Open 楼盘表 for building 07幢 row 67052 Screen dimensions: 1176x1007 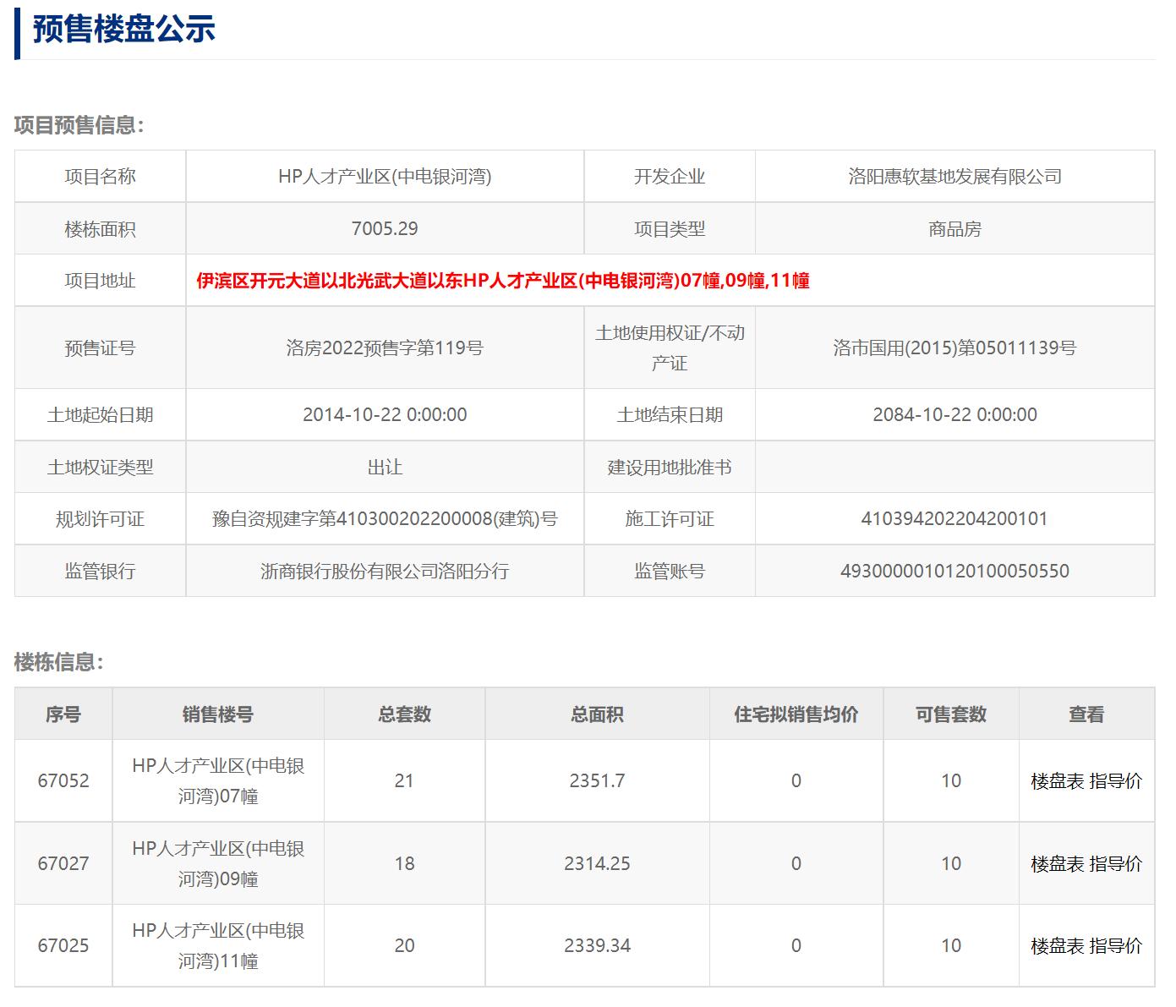click(x=1058, y=780)
